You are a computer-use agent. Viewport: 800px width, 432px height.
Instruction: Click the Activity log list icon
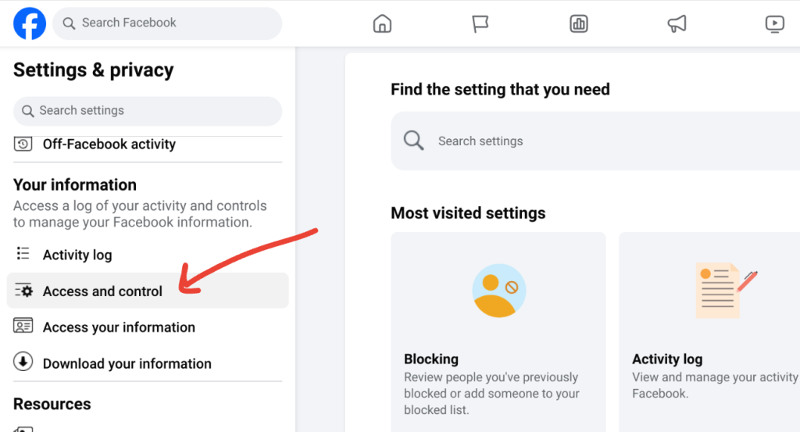coord(23,255)
